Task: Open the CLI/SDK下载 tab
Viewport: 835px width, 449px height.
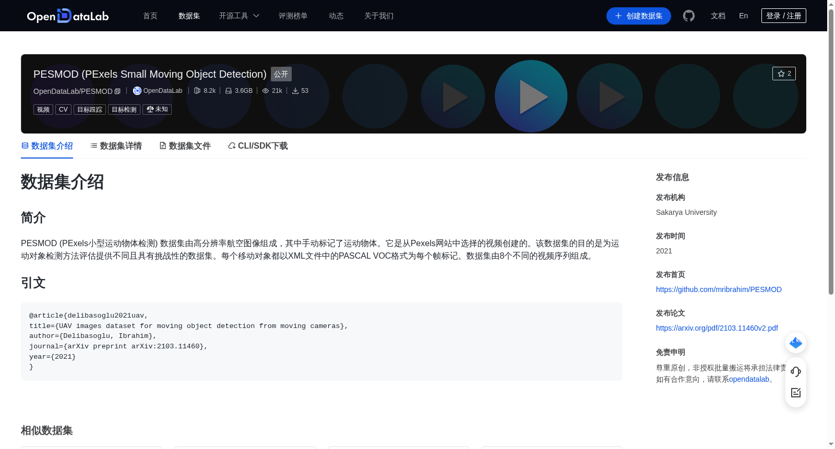Action: click(258, 146)
